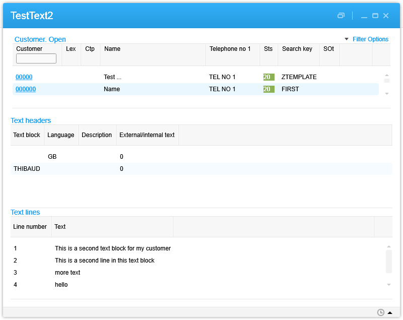
Task: Maximize the TestText2 window
Action: 375,16
